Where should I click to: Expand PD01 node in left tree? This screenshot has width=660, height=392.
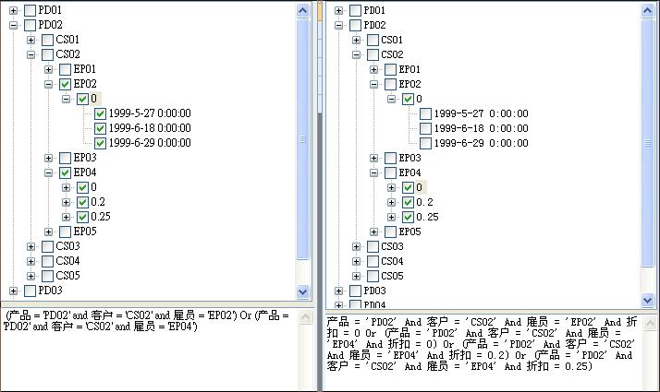tap(14, 10)
